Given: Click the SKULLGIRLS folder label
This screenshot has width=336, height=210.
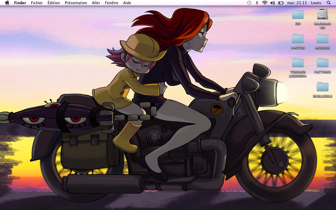Looking at the screenshot, I should 323,96.
